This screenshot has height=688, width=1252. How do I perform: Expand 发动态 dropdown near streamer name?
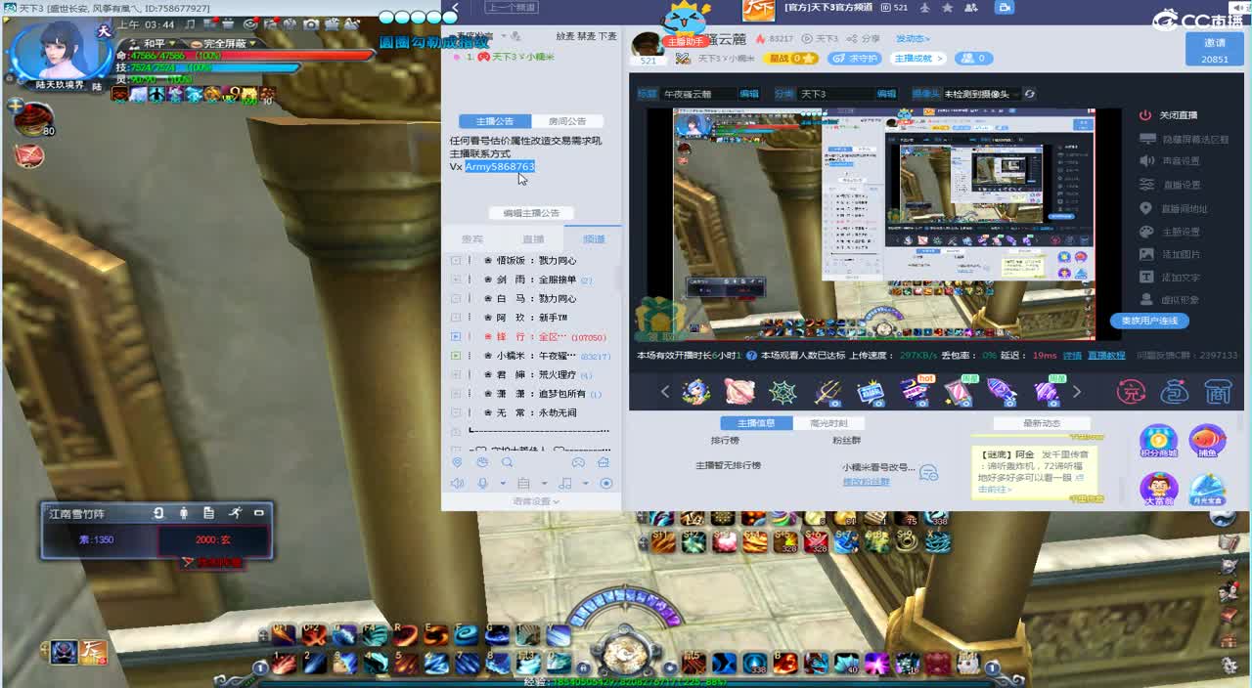(913, 39)
